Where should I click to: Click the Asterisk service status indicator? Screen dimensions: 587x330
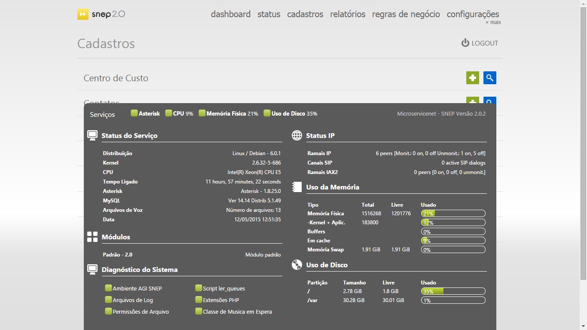click(134, 113)
